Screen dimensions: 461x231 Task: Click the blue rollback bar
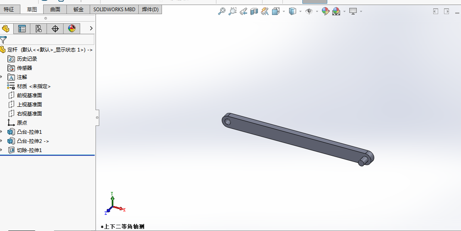click(x=47, y=155)
